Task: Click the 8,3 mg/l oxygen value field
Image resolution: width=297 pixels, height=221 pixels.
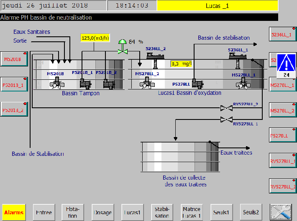Action: 181,64
